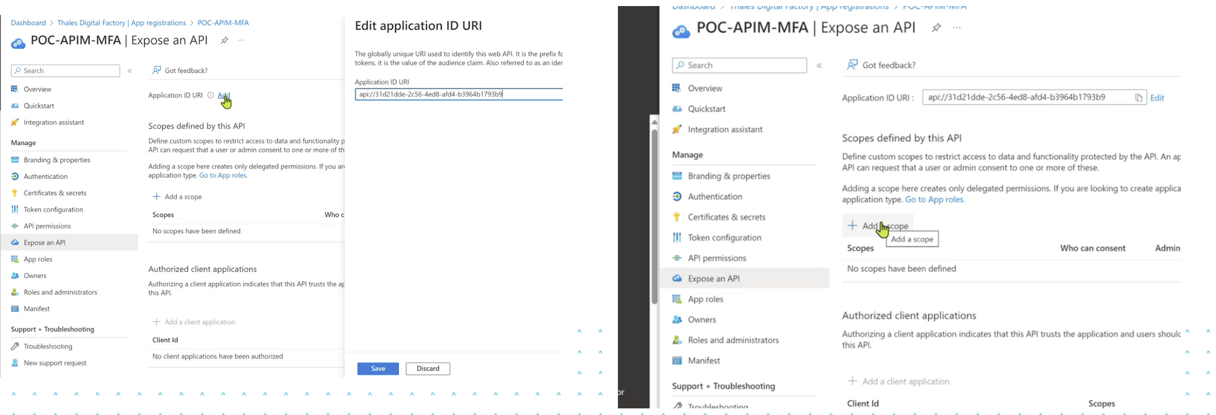Viewport: 1216px width, 415px height.
Task: Click the Application ID URI text field in edit pane
Action: click(x=459, y=94)
